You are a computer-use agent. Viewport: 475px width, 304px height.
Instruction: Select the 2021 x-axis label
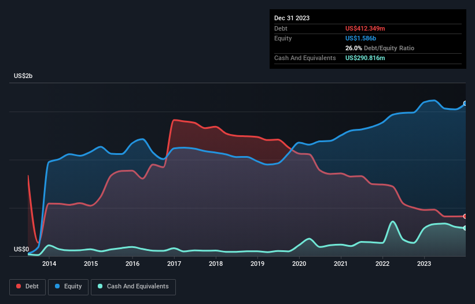[x=341, y=264]
